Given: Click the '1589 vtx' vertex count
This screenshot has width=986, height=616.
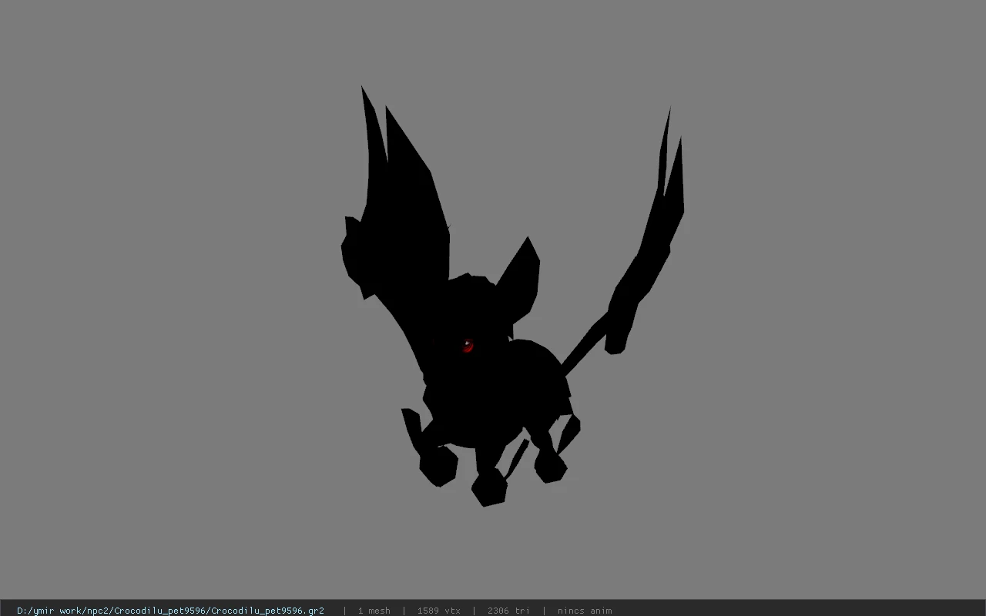Looking at the screenshot, I should pyautogui.click(x=438, y=611).
